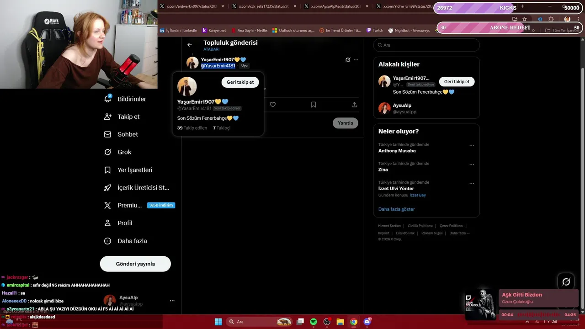Image resolution: width=585 pixels, height=329 pixels.
Task: Open Nightbot - Giveaways bookmark
Action: [x=409, y=30]
